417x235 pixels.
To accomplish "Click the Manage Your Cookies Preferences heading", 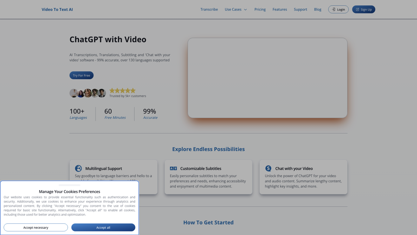I will point(69,191).
